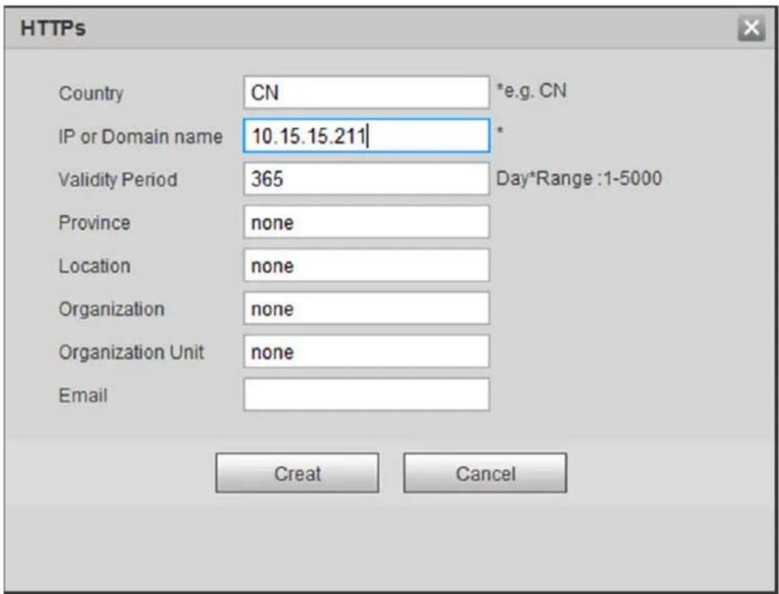This screenshot has height=594, width=779.
Task: Click the Validity Period label
Action: pyautogui.click(x=118, y=180)
